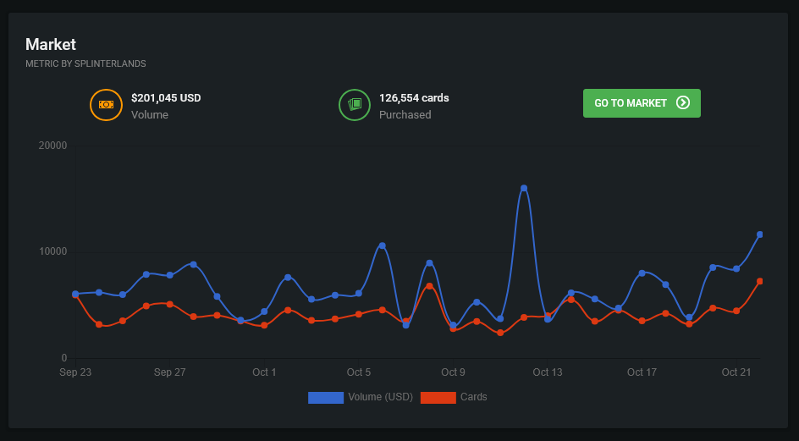The height and width of the screenshot is (441, 799).
Task: Click the 10000 y-axis label
Action: 52,252
